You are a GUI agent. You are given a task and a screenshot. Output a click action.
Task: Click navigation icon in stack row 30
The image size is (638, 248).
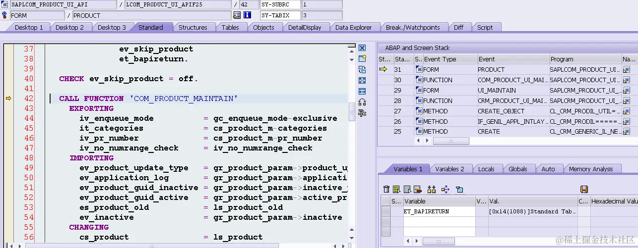626,80
